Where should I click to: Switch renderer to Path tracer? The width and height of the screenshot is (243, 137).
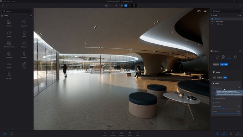pos(224,64)
